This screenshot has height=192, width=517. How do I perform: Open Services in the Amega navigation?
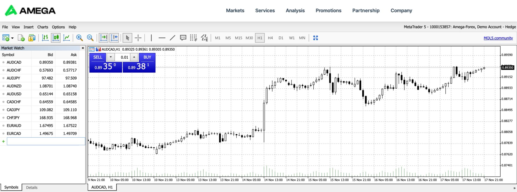(265, 11)
